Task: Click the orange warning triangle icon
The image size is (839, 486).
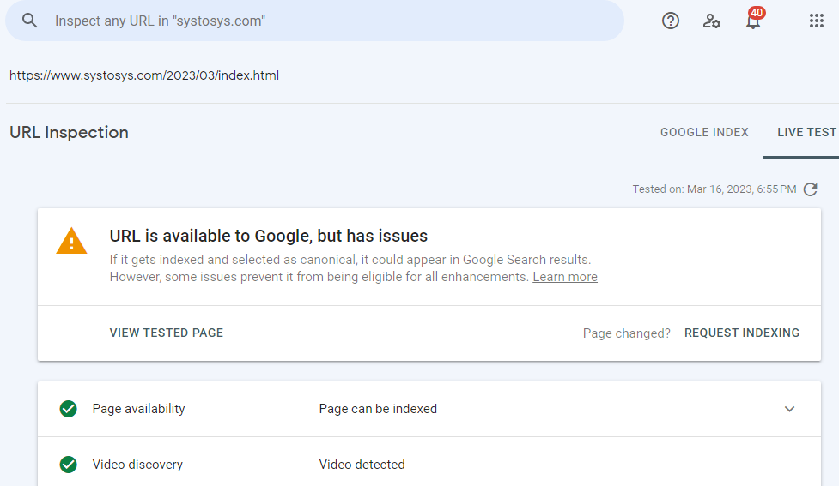Action: point(71,241)
